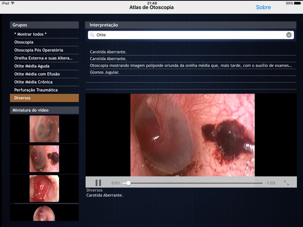Expand video to fullscreen
303x227 pixels.
tap(286, 183)
